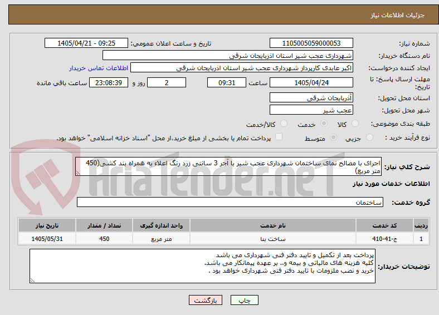Select the جزیی purchase type radio

(369, 137)
